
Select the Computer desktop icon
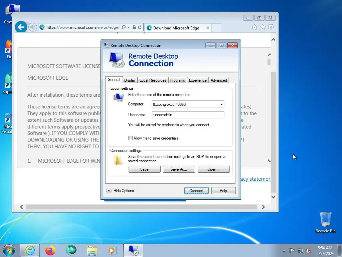point(9,14)
